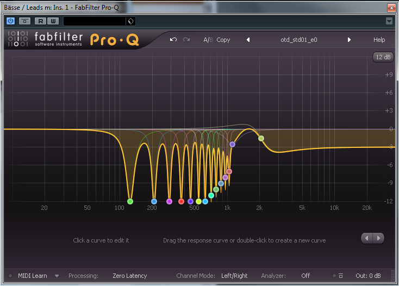The width and height of the screenshot is (399, 286).
Task: Toggle A/B comparison state
Action: [208, 40]
